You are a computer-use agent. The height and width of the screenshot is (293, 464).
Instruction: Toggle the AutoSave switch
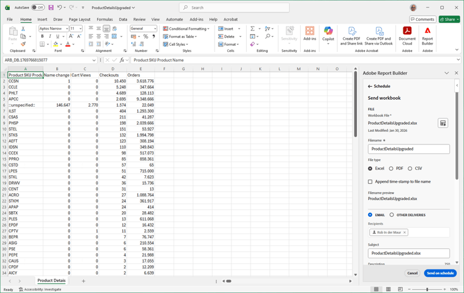(38, 7)
